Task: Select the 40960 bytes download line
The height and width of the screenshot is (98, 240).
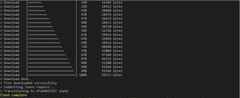Action: click(61, 47)
